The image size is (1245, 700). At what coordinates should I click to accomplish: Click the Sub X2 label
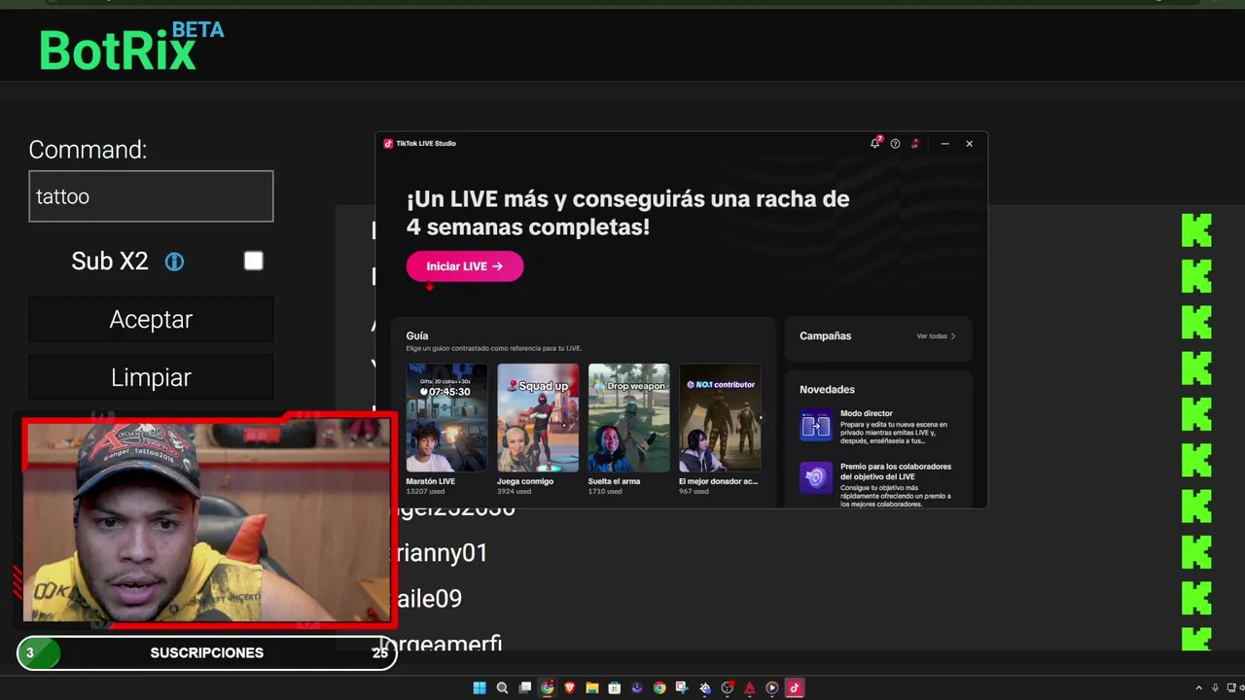pyautogui.click(x=110, y=261)
